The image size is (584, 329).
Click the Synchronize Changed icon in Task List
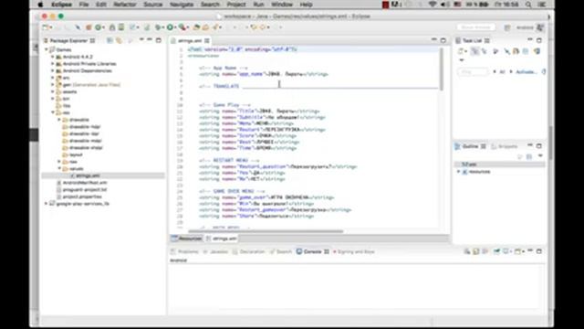pos(537,51)
